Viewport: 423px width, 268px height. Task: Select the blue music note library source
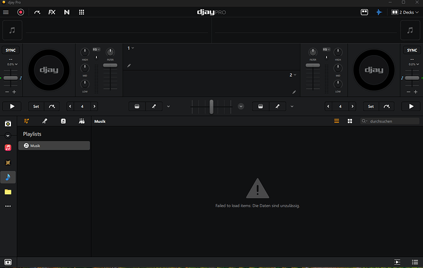8,177
